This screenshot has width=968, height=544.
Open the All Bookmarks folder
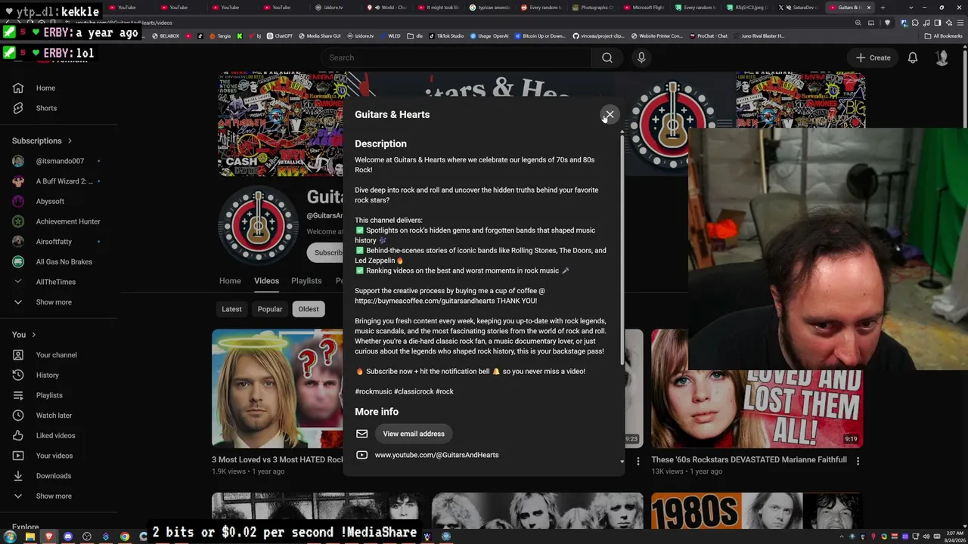944,36
